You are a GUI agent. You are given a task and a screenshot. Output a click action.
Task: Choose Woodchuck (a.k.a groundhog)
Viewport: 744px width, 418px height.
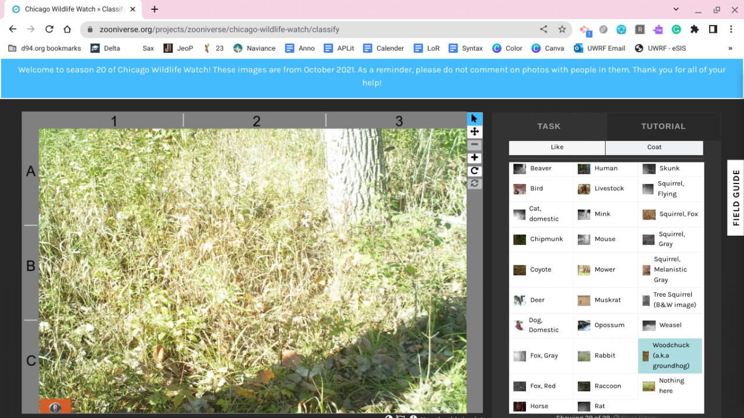pyautogui.click(x=670, y=355)
